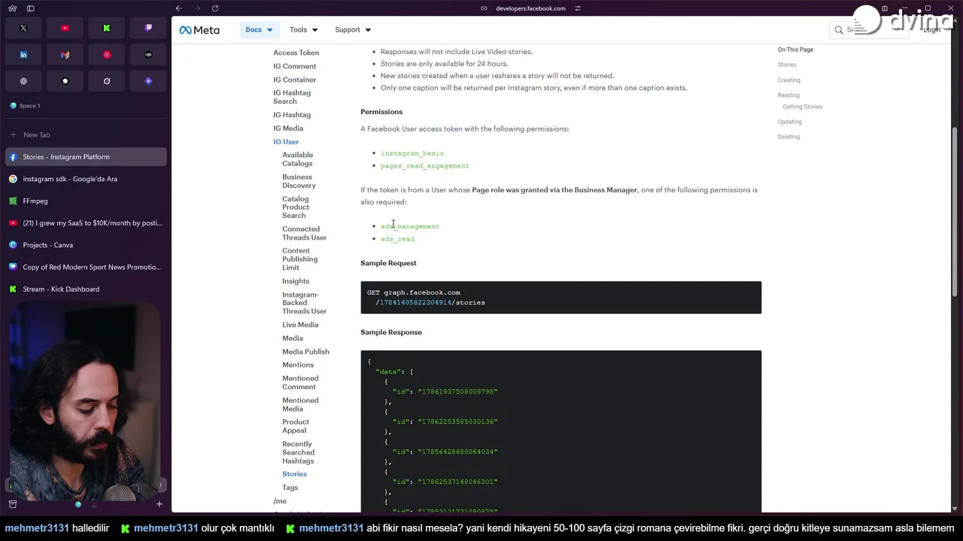Viewport: 963px width, 541px height.
Task: Open Content Publishing Limit in sidebar
Action: coord(299,259)
